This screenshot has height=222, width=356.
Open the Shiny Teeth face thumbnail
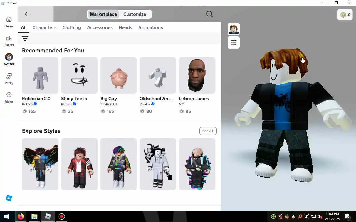79,75
